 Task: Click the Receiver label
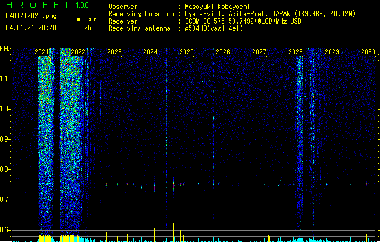(123, 21)
